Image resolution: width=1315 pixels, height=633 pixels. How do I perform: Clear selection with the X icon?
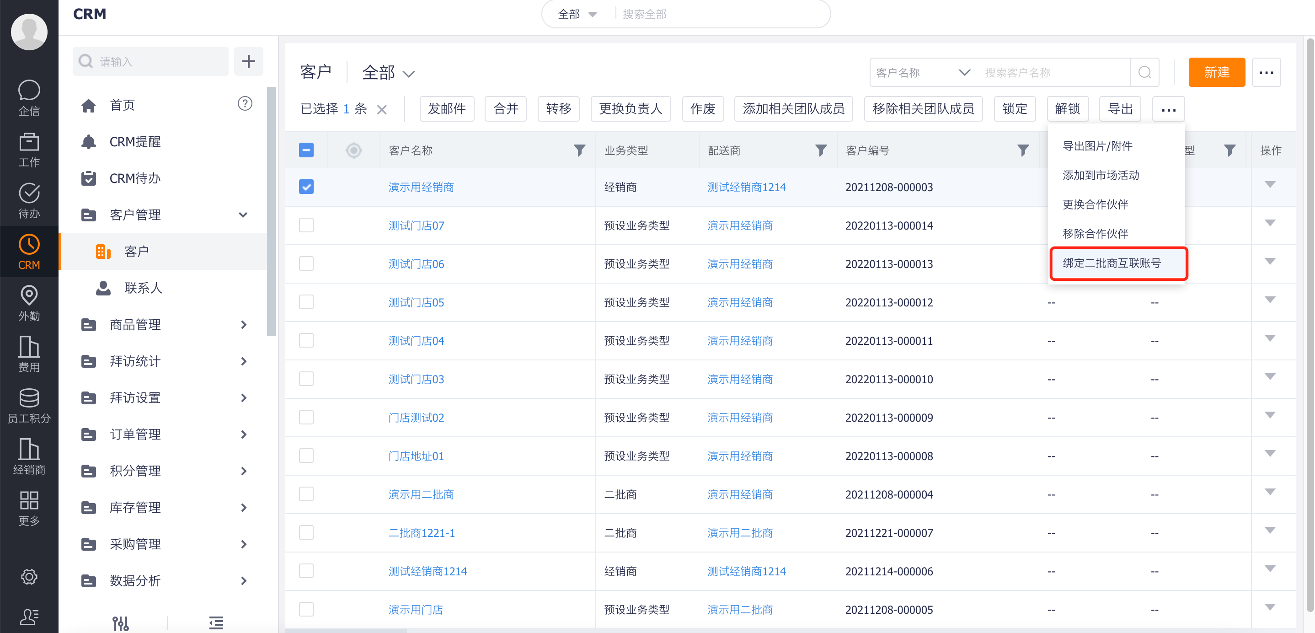[382, 109]
